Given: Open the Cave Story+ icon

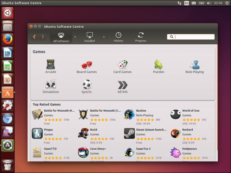Looking at the screenshot, I should tap(83, 152).
